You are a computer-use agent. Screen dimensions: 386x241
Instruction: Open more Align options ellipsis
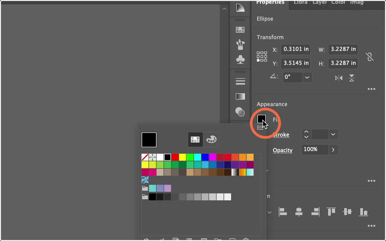coord(372,226)
